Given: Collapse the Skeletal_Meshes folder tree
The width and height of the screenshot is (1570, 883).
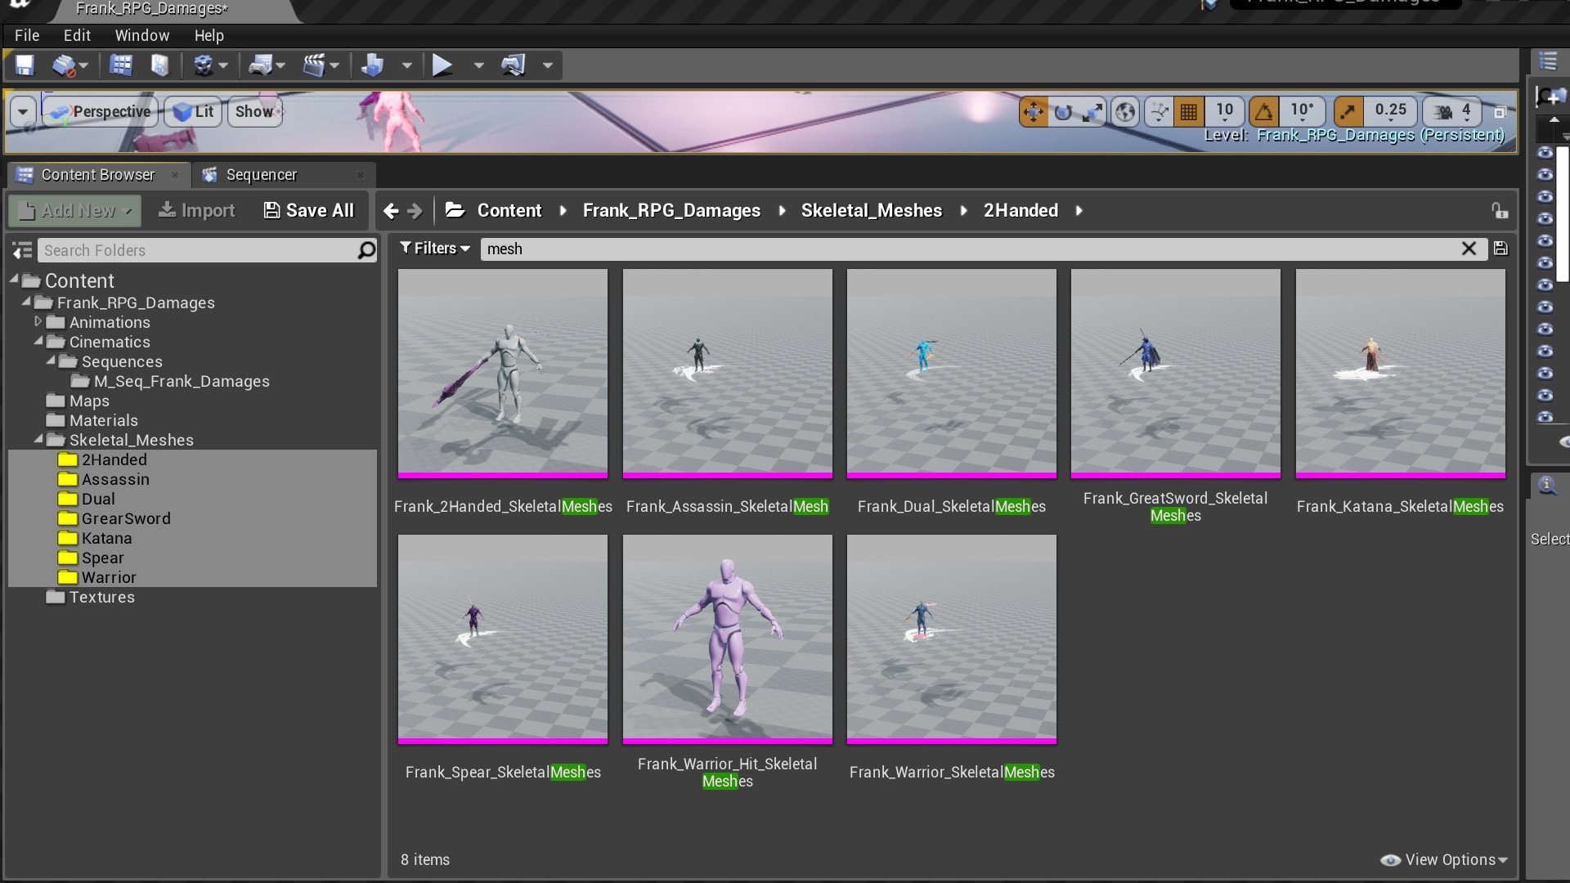Looking at the screenshot, I should (x=38, y=440).
